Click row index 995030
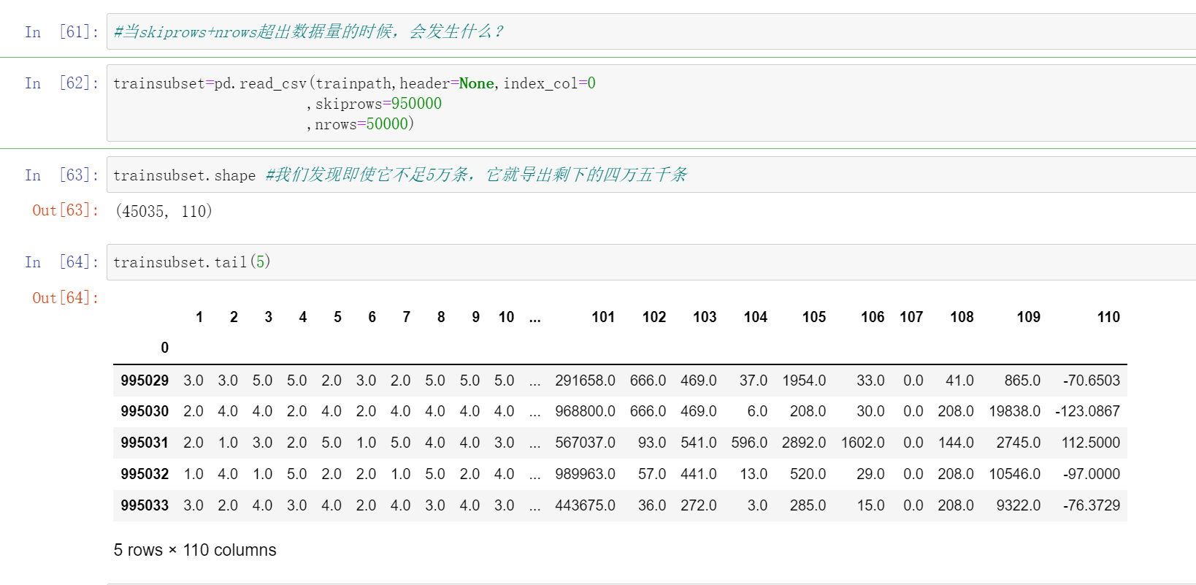The image size is (1196, 585). click(x=145, y=411)
